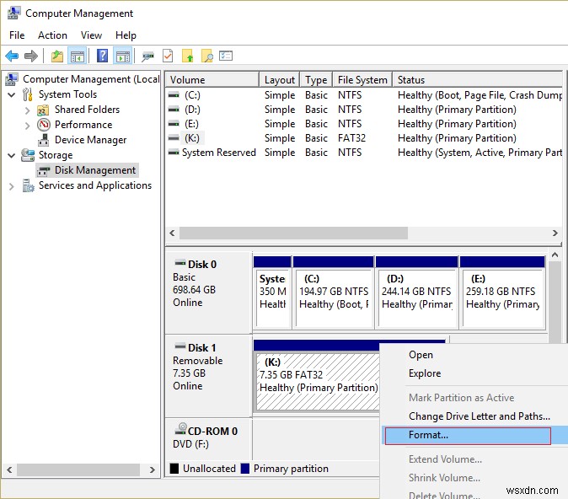568x499 pixels.
Task: Click the Up one level folder icon
Action: pyautogui.click(x=56, y=56)
